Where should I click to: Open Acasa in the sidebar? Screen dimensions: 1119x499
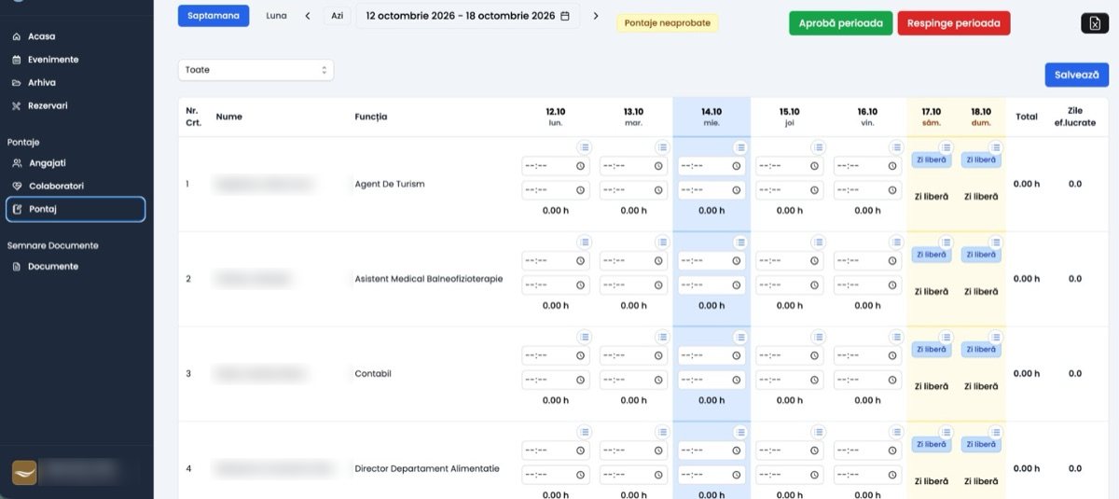coord(41,36)
